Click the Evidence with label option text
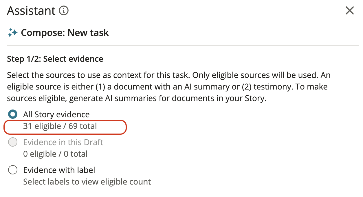Screen dimensions: 363x197 [x=59, y=170]
